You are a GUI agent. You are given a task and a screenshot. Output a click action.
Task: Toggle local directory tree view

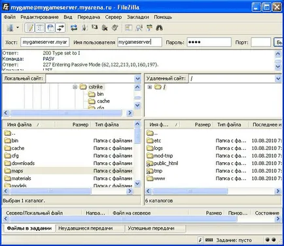40,28
